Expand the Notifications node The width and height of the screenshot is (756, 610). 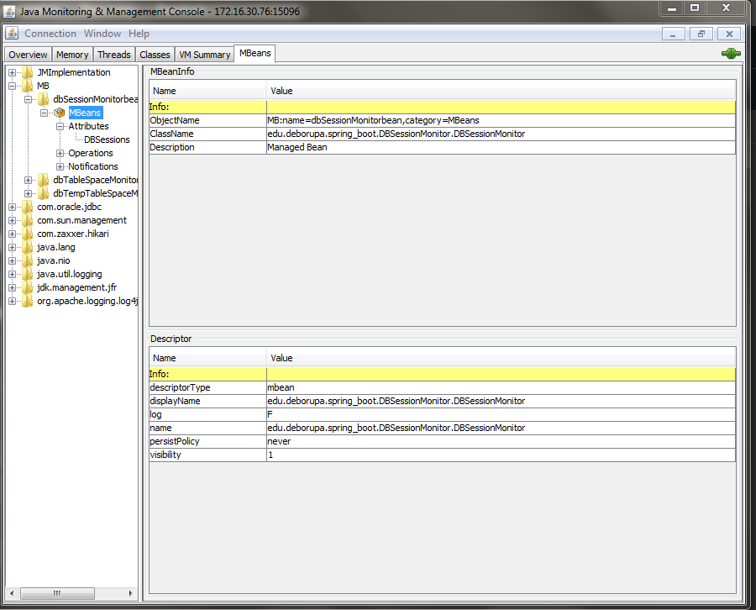[60, 166]
